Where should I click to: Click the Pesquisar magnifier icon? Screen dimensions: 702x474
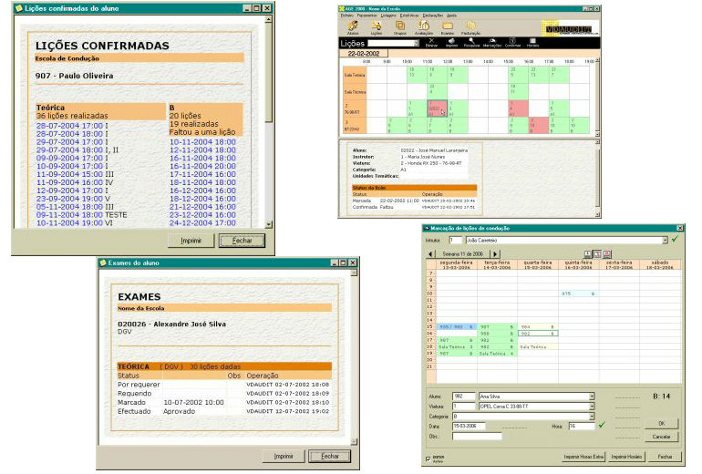471,43
